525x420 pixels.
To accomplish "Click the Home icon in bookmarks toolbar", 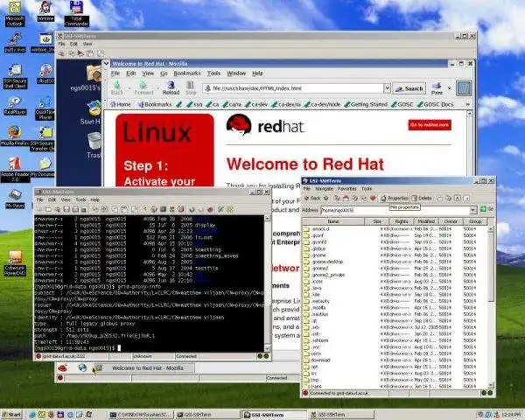I will point(121,104).
